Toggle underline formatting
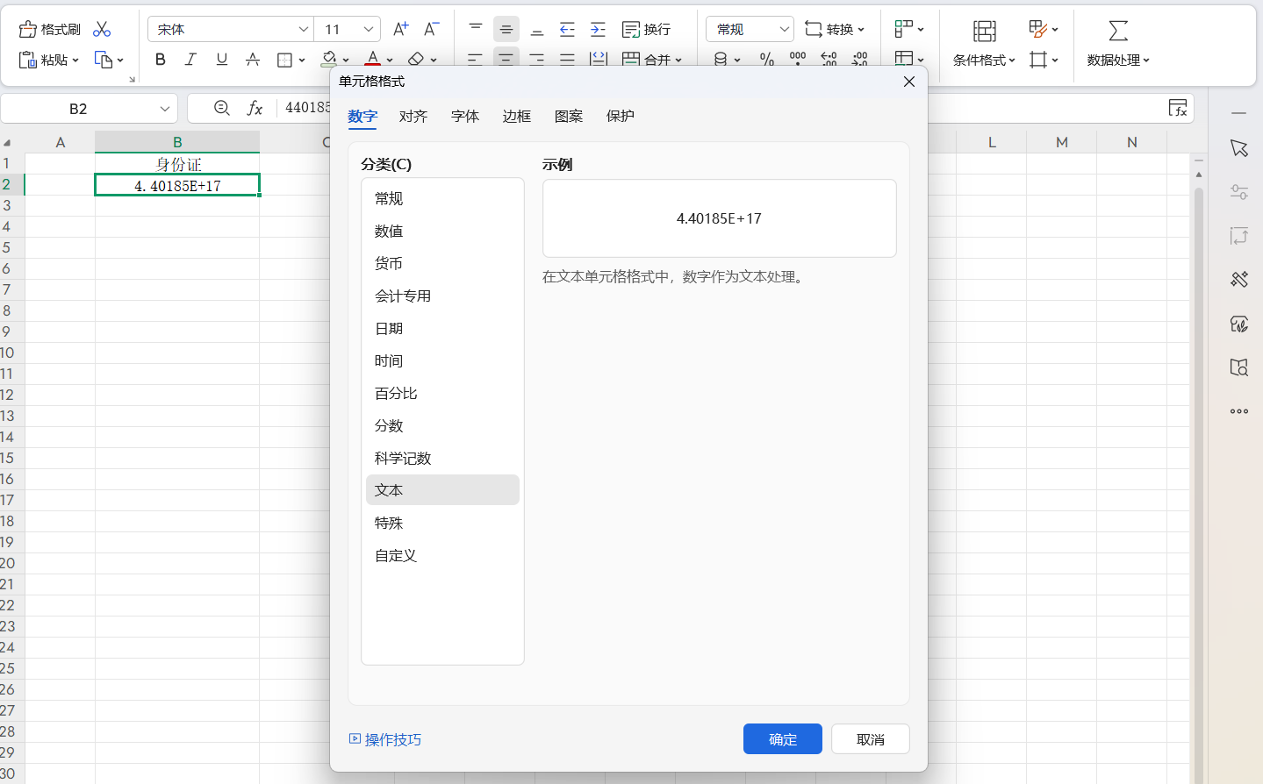Image resolution: width=1263 pixels, height=784 pixels. pos(221,60)
